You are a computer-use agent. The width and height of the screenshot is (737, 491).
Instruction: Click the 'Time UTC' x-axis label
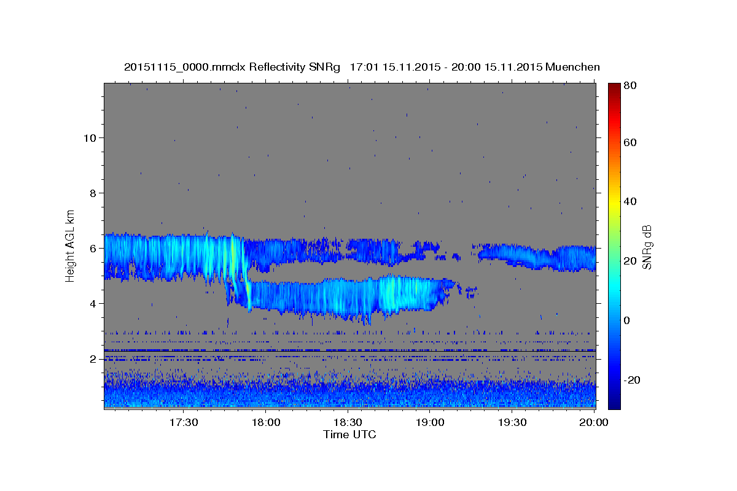point(349,435)
